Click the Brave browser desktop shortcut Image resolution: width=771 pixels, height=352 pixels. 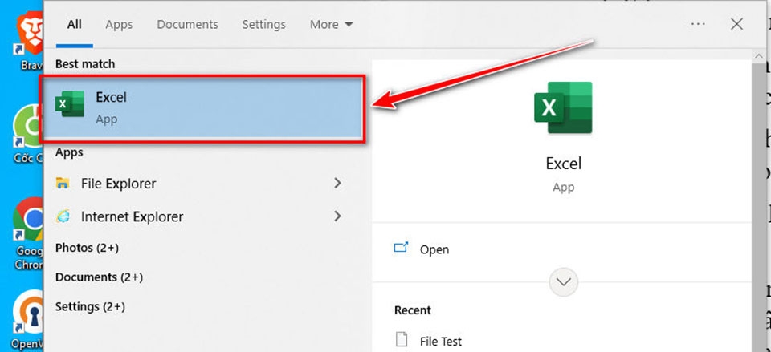(29, 40)
